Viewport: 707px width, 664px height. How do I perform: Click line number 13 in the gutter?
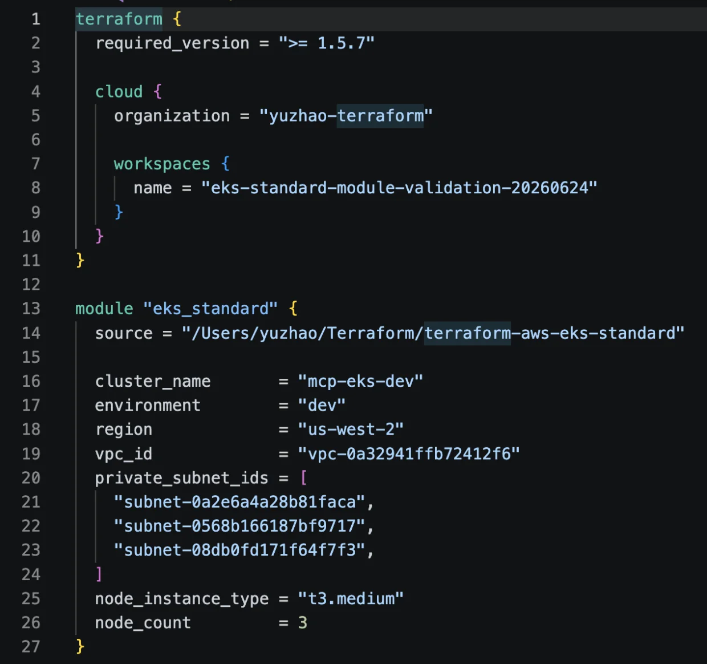coord(31,309)
